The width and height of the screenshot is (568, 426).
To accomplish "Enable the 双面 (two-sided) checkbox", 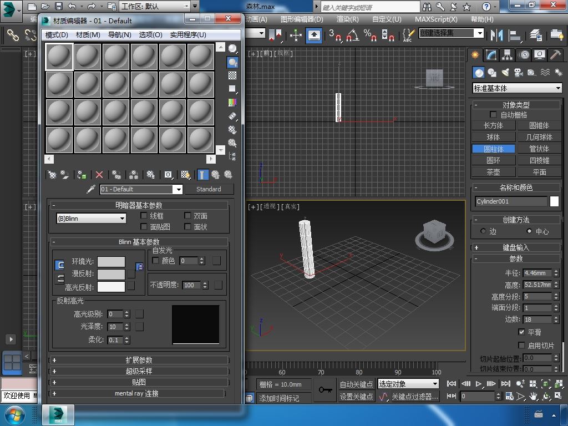I will 188,216.
